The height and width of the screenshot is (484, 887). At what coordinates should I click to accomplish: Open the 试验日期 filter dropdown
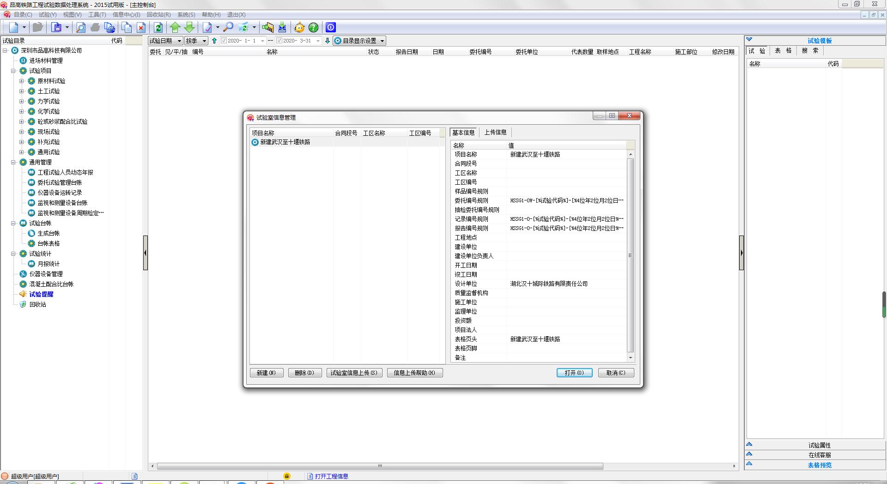coord(165,41)
